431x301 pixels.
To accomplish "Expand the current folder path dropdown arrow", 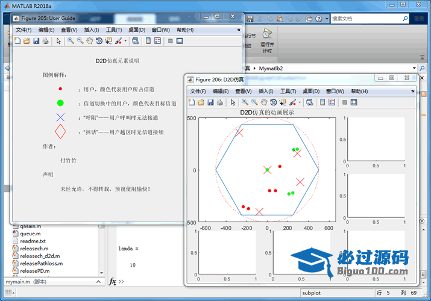I will 414,68.
